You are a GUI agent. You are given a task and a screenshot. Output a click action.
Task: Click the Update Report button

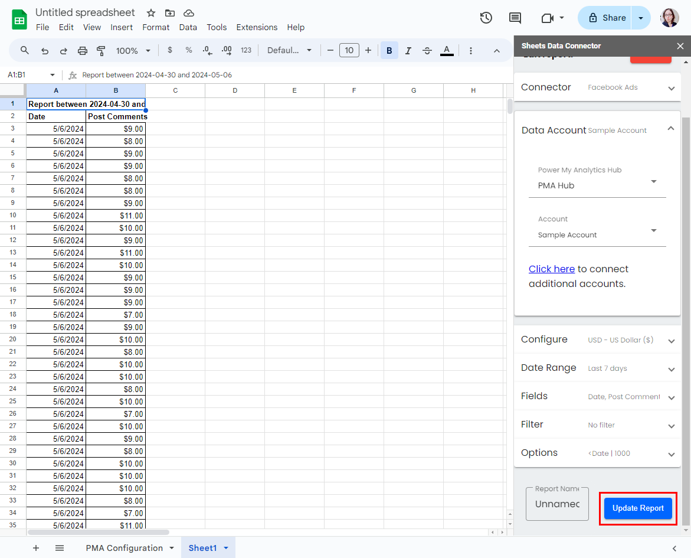(x=638, y=508)
